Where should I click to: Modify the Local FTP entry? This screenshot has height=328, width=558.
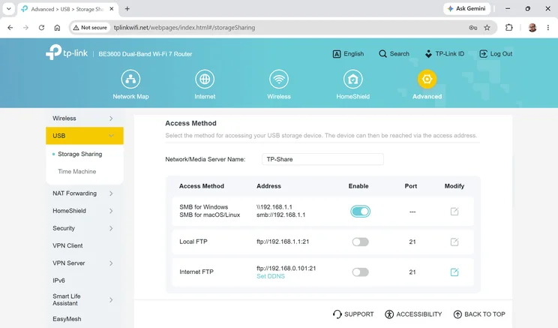coord(454,242)
